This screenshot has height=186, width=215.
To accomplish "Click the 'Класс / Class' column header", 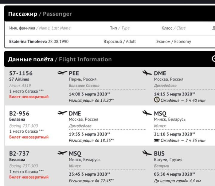I will [x=173, y=28].
